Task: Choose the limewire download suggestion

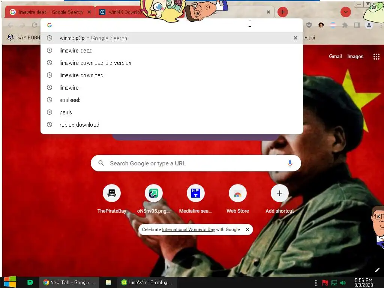Action: pyautogui.click(x=171, y=75)
